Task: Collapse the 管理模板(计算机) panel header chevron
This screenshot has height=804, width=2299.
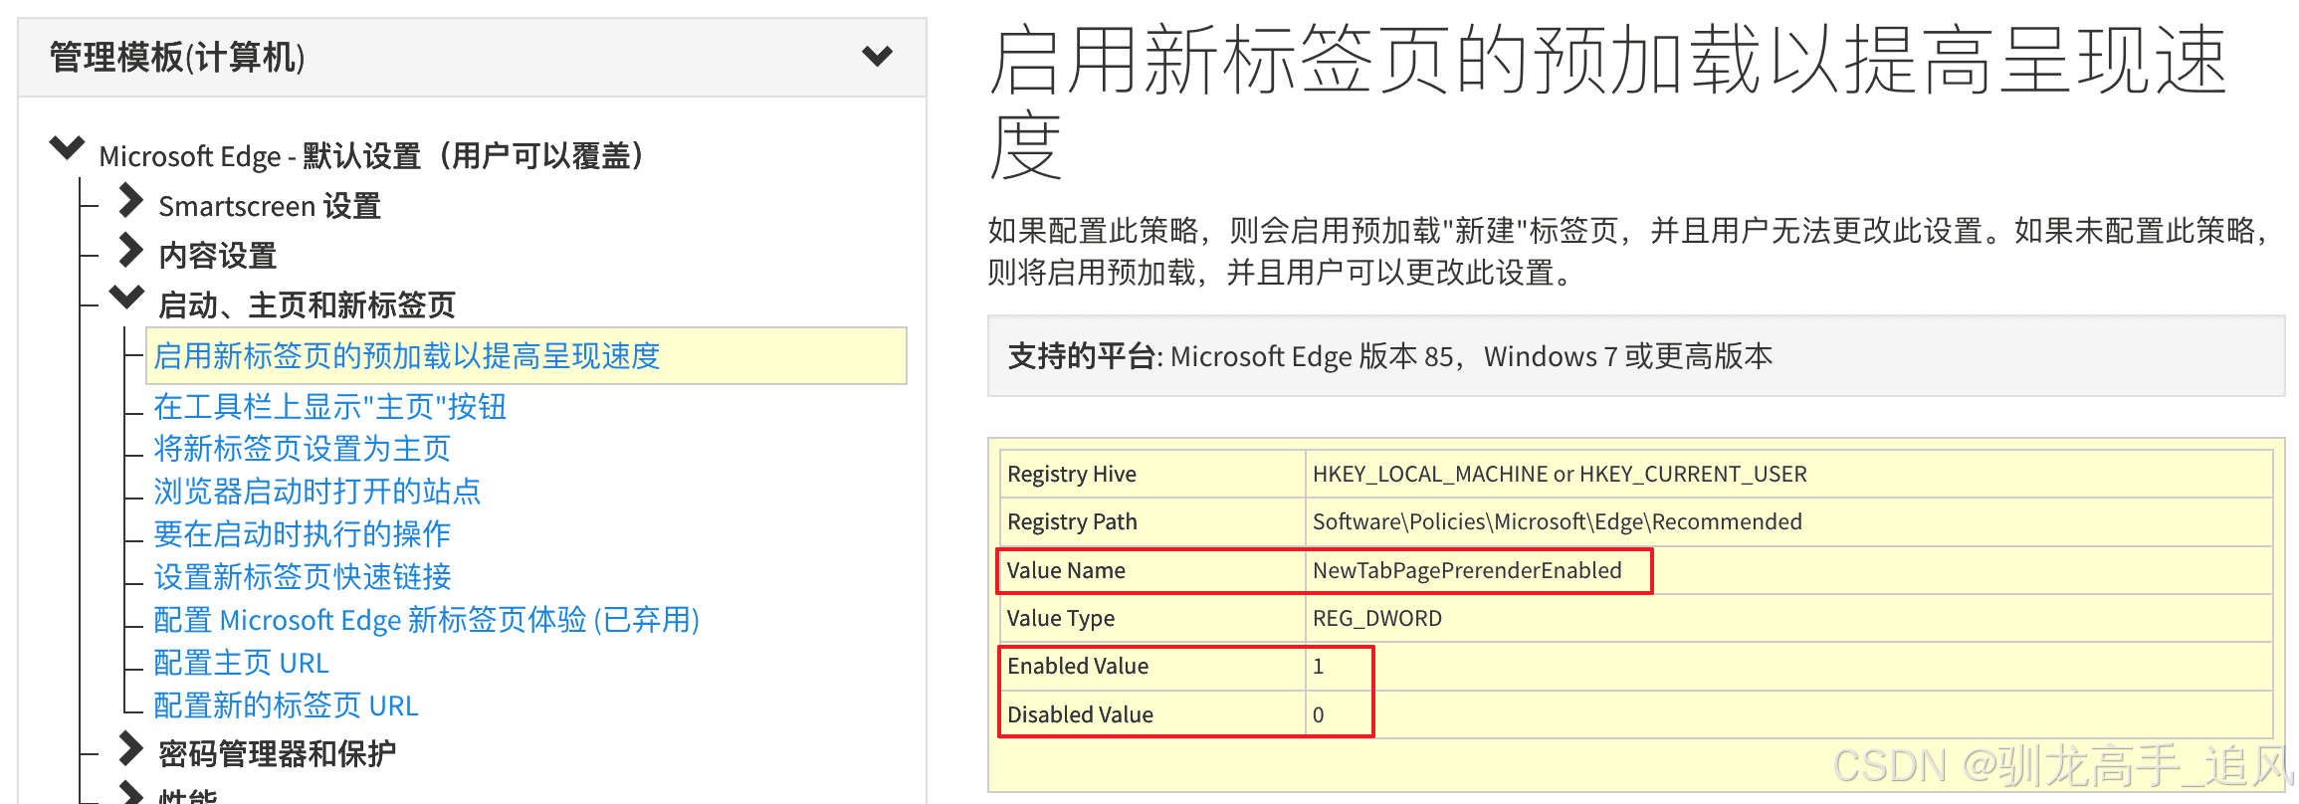Action: (x=877, y=57)
